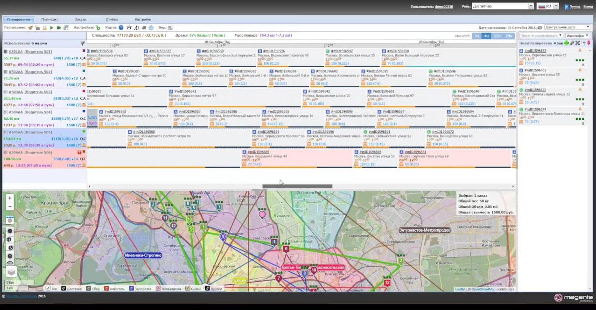Open the map layers control

coord(10,272)
